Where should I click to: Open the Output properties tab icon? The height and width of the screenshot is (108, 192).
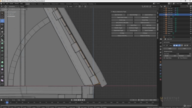(160, 49)
